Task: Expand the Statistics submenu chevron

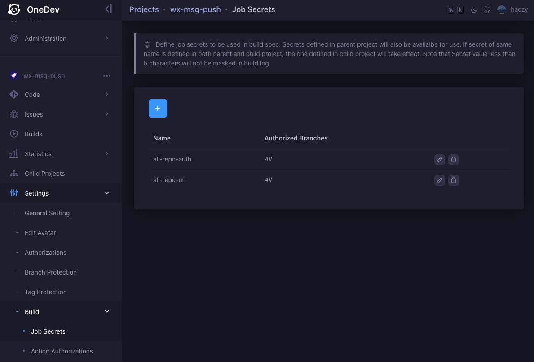Action: coord(107,153)
